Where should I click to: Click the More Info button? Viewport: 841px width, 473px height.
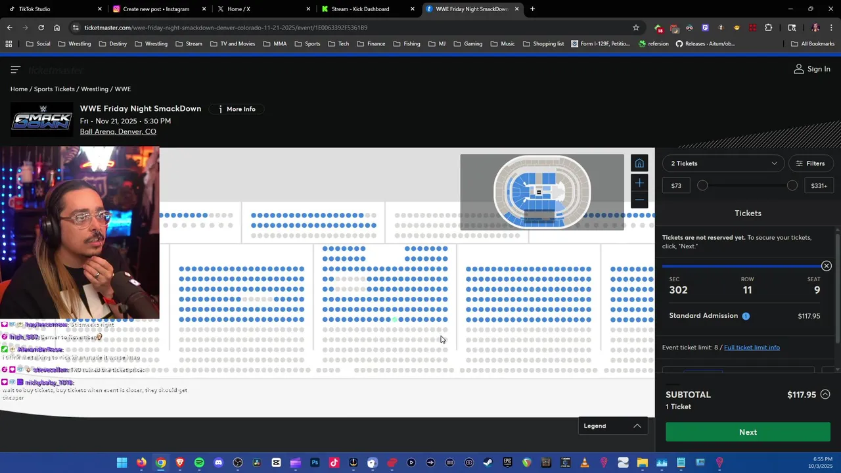[x=237, y=109]
